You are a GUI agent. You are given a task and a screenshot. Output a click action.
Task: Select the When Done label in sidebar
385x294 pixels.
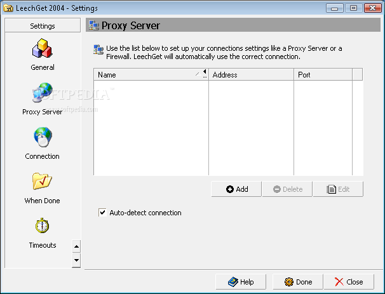click(x=42, y=201)
